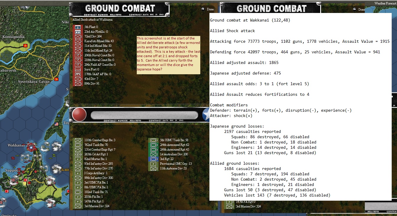Click Done in the right Ground Combat window

coord(359,9)
